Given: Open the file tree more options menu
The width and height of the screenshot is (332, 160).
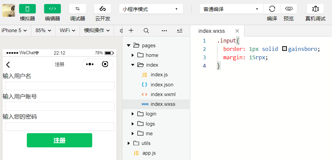Looking at the screenshot, I should coord(164,30).
